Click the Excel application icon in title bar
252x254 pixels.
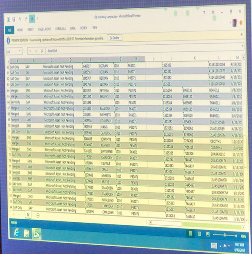click(8, 20)
